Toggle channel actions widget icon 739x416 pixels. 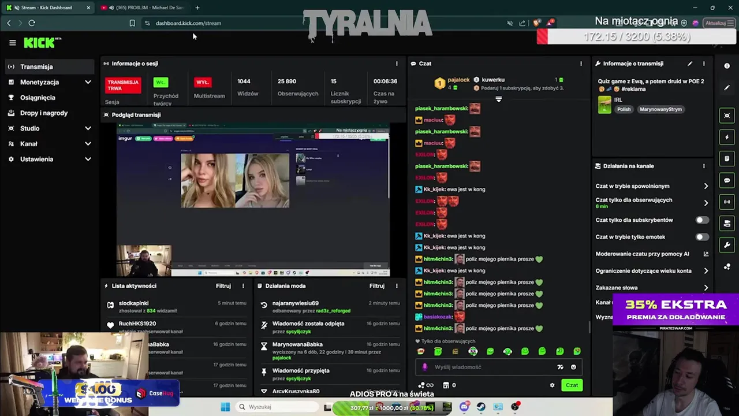point(727,224)
